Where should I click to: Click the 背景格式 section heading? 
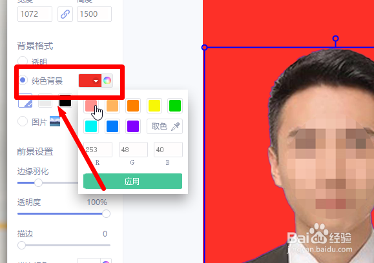(x=35, y=46)
